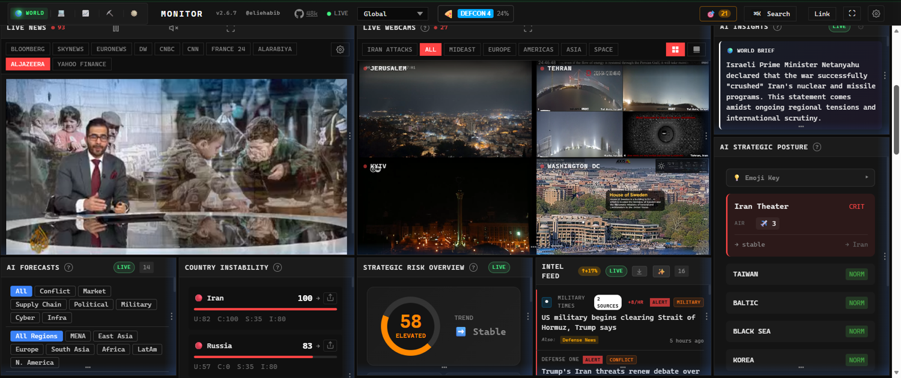The height and width of the screenshot is (378, 901).
Task: Filter AI forecasts by Conflict
Action: click(55, 291)
